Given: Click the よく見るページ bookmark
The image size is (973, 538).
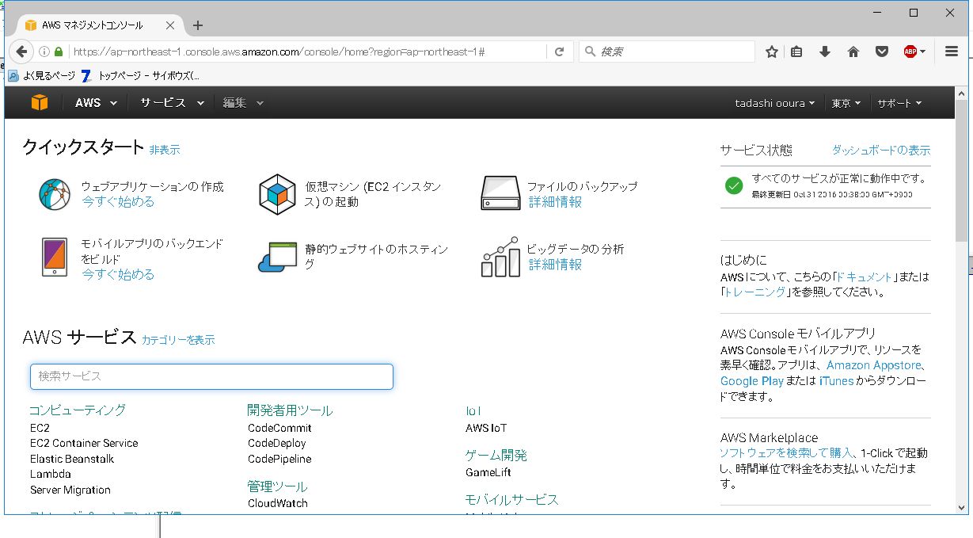Looking at the screenshot, I should [x=42, y=76].
